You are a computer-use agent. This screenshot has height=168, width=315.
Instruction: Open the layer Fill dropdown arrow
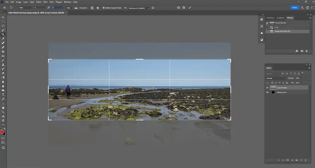click(302, 83)
